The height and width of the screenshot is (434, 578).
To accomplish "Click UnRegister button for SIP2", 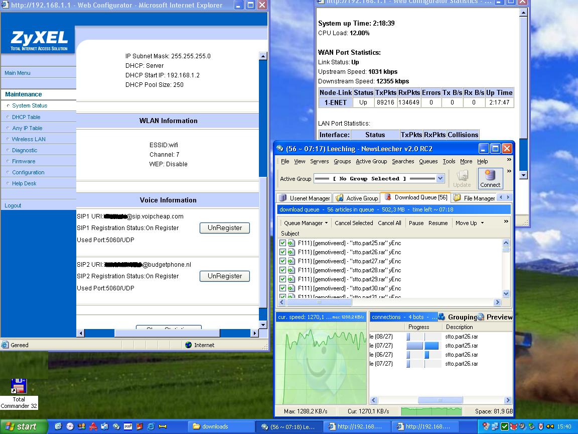I will point(224,276).
